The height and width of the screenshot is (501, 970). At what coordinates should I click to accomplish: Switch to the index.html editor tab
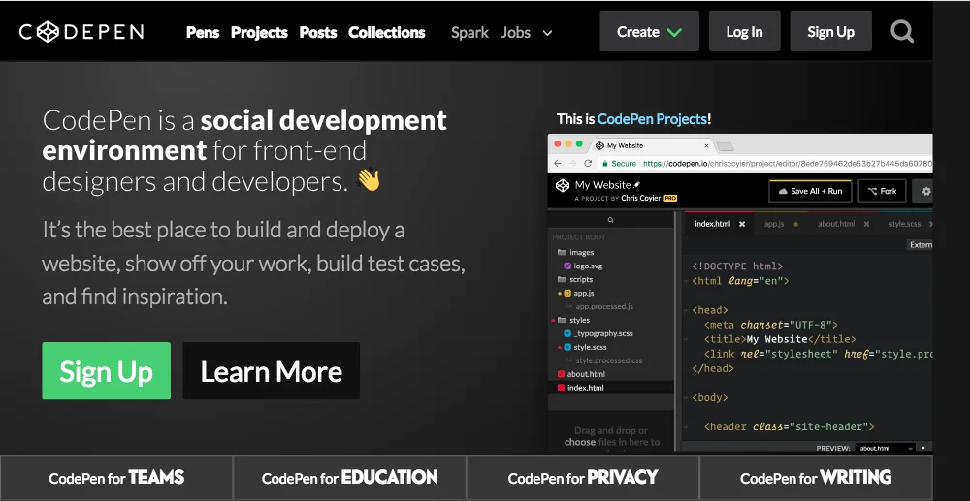712,224
